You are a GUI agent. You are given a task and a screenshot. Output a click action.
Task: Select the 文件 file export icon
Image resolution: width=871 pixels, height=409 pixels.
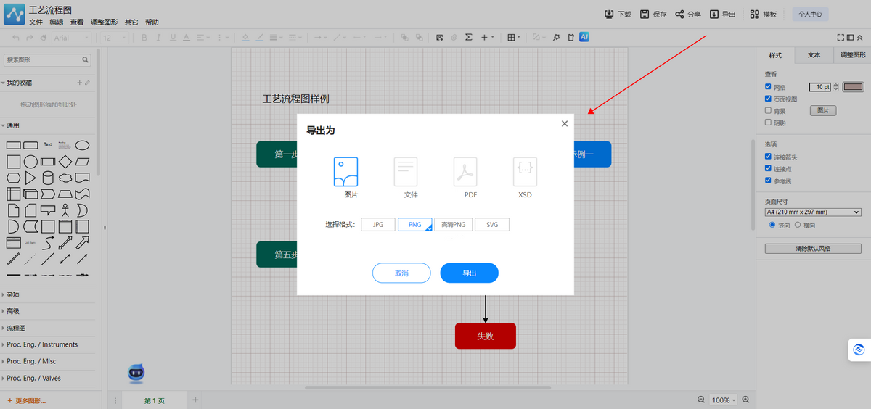coord(406,172)
